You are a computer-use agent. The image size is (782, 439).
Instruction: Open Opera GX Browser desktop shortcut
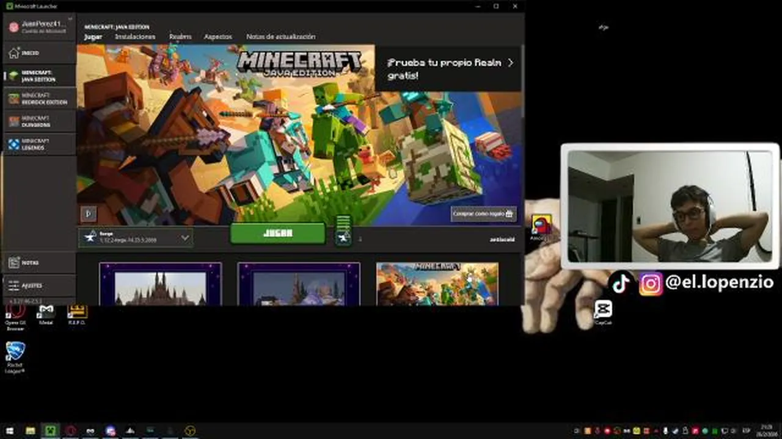click(15, 316)
